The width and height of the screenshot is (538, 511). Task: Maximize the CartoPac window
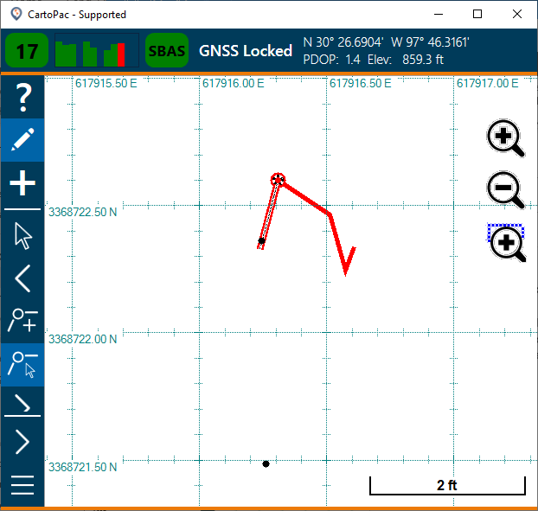click(x=477, y=15)
